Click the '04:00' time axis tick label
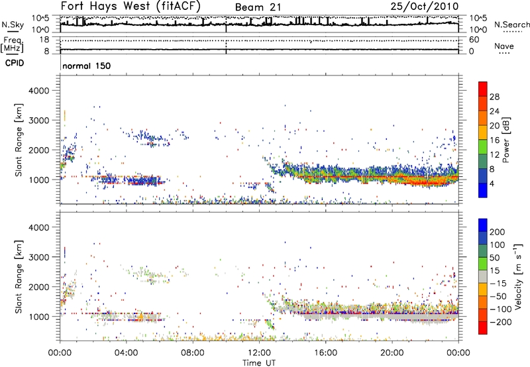Viewport: 530px width, 367px height. 126,353
